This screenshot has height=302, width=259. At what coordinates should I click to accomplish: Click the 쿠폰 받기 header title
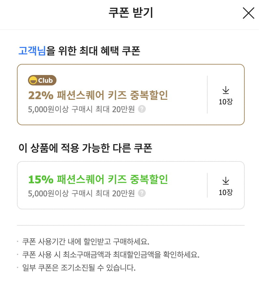click(x=131, y=13)
